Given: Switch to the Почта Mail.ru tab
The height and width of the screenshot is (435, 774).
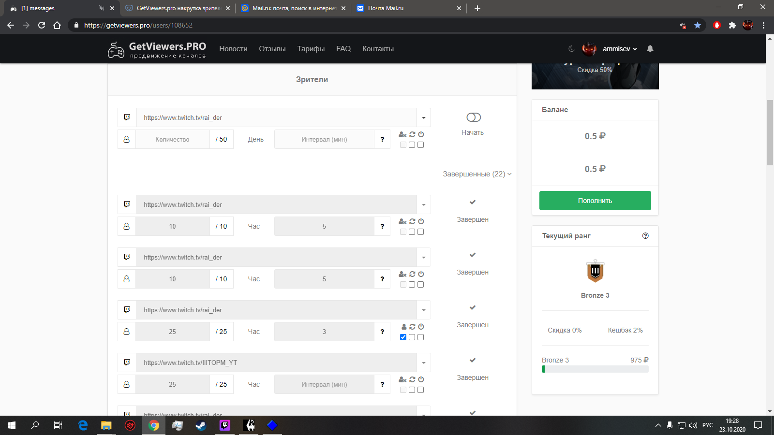Looking at the screenshot, I should point(409,8).
